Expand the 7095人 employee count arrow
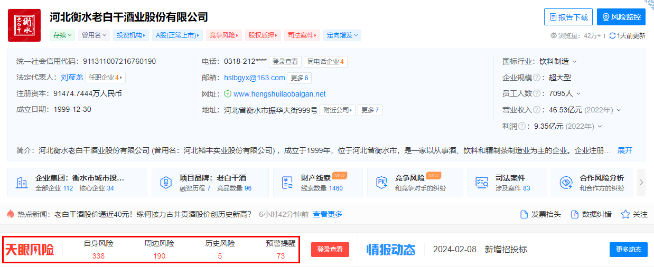The image size is (654, 267). [x=578, y=94]
